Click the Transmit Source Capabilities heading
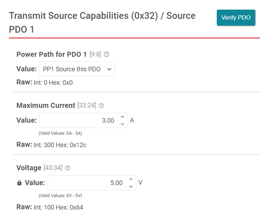This screenshot has width=260, height=212. click(102, 23)
